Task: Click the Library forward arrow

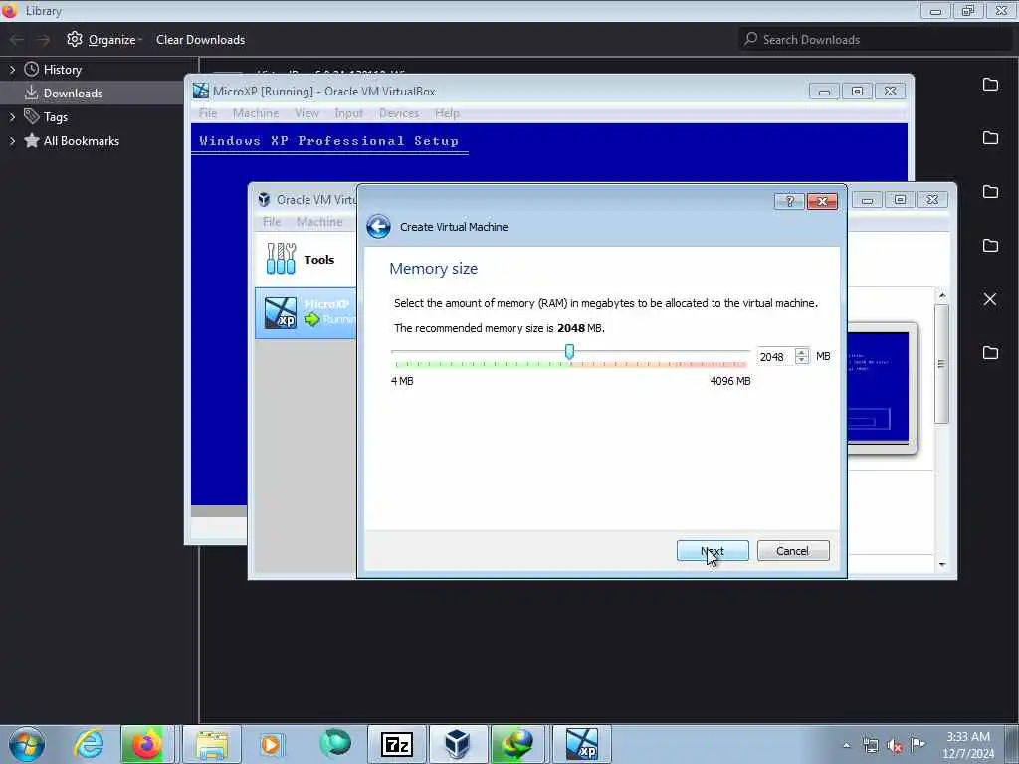Action: point(43,40)
